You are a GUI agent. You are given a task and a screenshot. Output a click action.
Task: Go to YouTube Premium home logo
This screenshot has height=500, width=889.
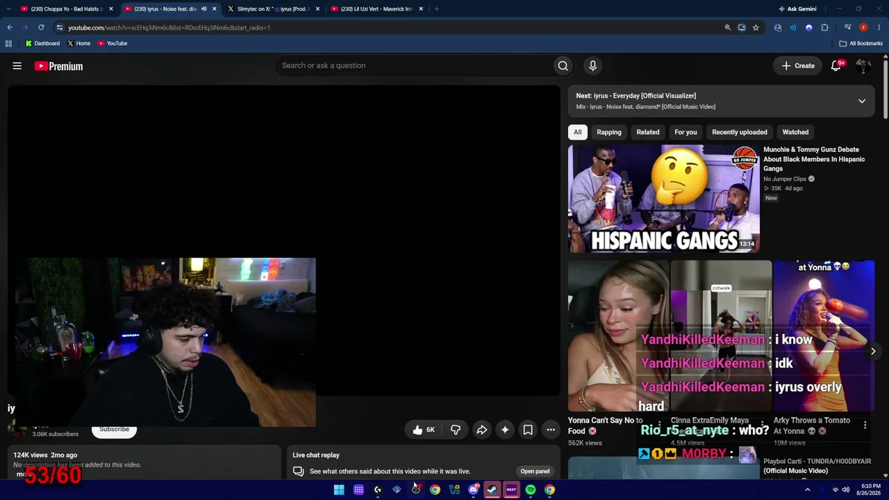58,66
